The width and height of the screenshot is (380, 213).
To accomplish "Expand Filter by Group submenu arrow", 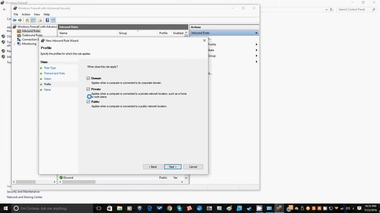I will click(x=256, y=56).
